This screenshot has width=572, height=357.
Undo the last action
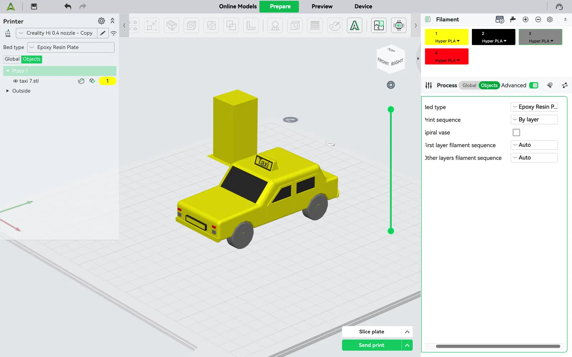(x=68, y=6)
